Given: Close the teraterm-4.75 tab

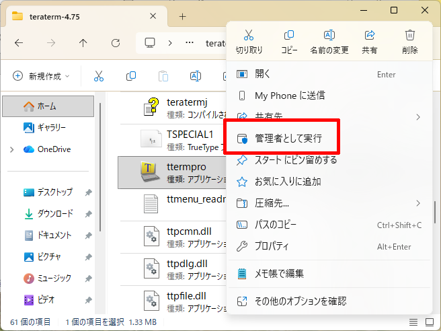Looking at the screenshot, I should pos(154,16).
